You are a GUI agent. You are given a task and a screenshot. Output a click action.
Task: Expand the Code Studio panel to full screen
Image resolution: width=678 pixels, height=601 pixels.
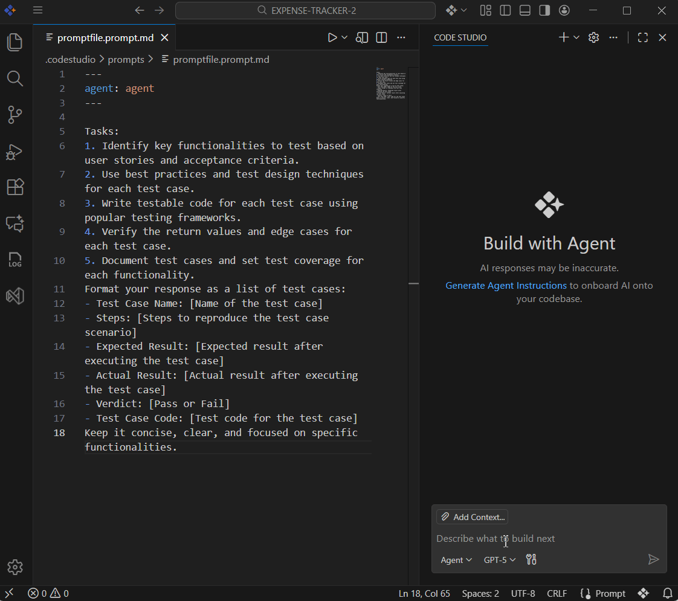642,37
